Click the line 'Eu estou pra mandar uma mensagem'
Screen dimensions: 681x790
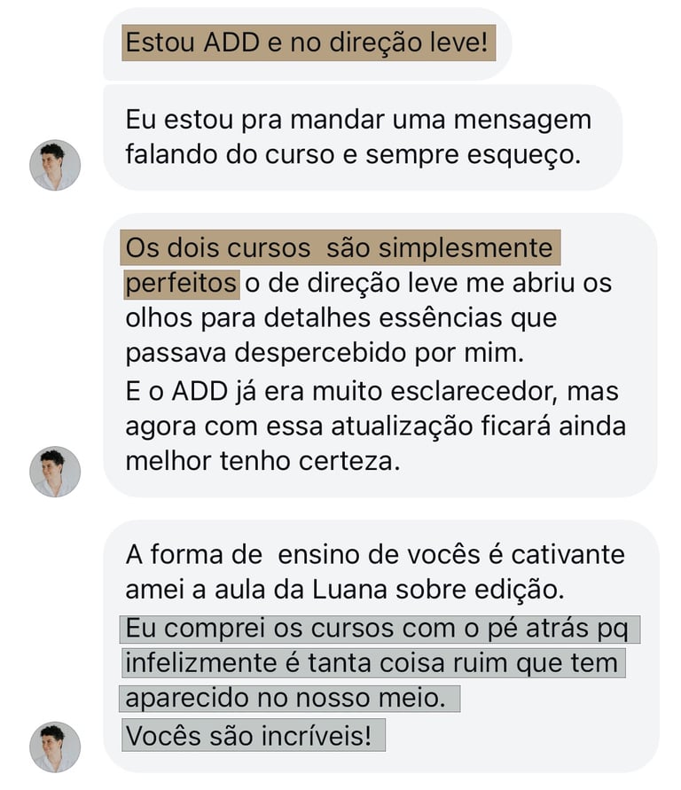click(x=358, y=121)
